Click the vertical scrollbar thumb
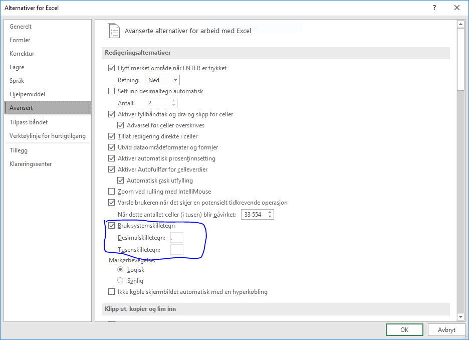The height and width of the screenshot is (340, 469). click(460, 59)
